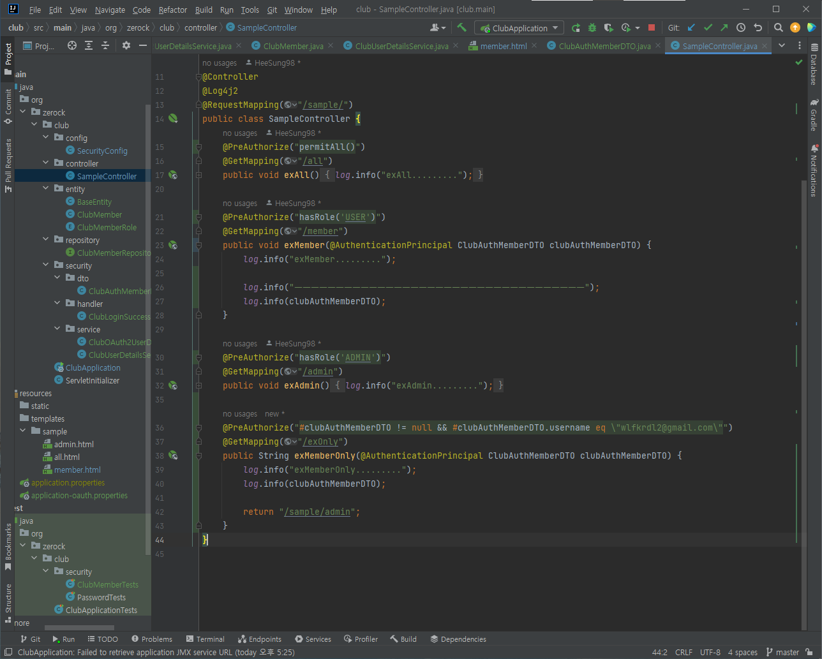Click Expand All in Project panel
The image size is (822, 659).
click(x=89, y=45)
